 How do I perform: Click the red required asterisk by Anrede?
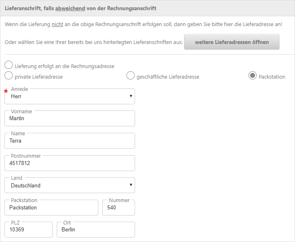(6, 92)
